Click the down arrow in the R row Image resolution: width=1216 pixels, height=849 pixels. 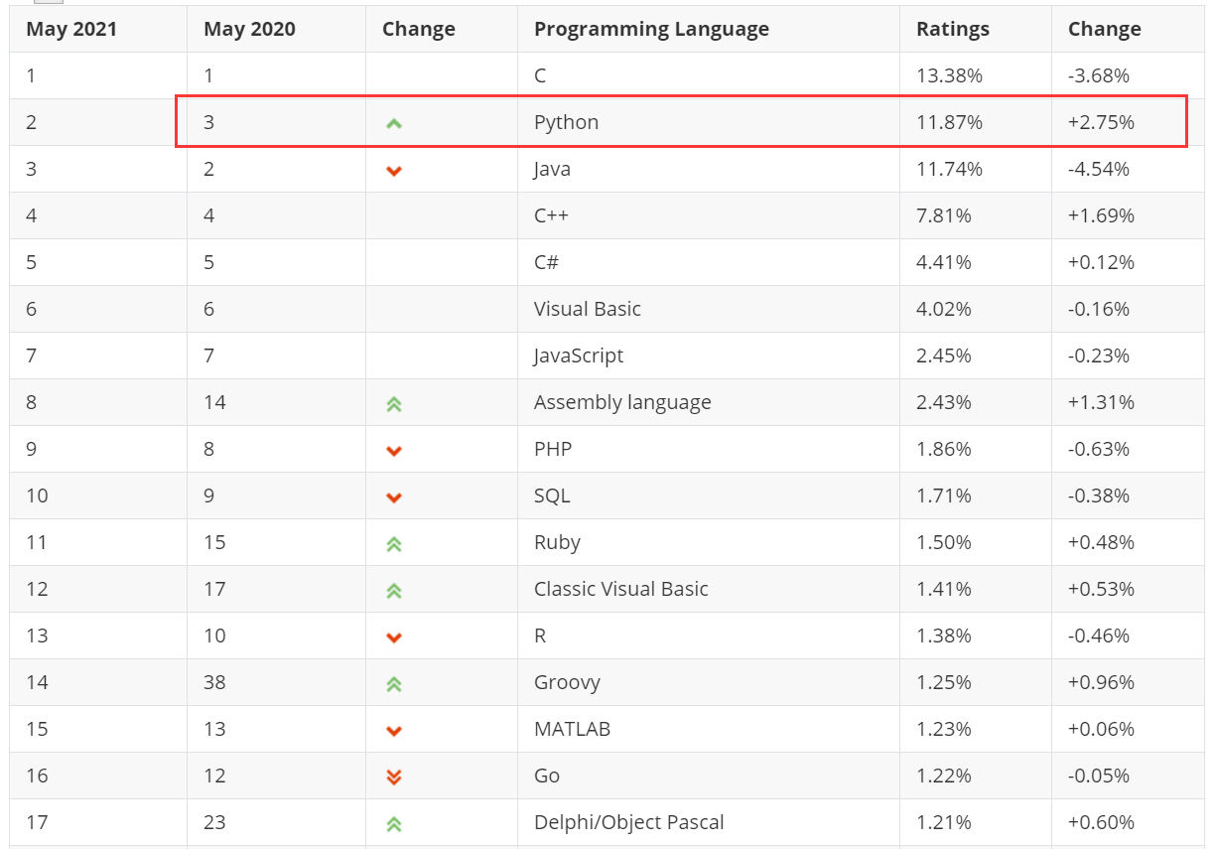pos(394,637)
